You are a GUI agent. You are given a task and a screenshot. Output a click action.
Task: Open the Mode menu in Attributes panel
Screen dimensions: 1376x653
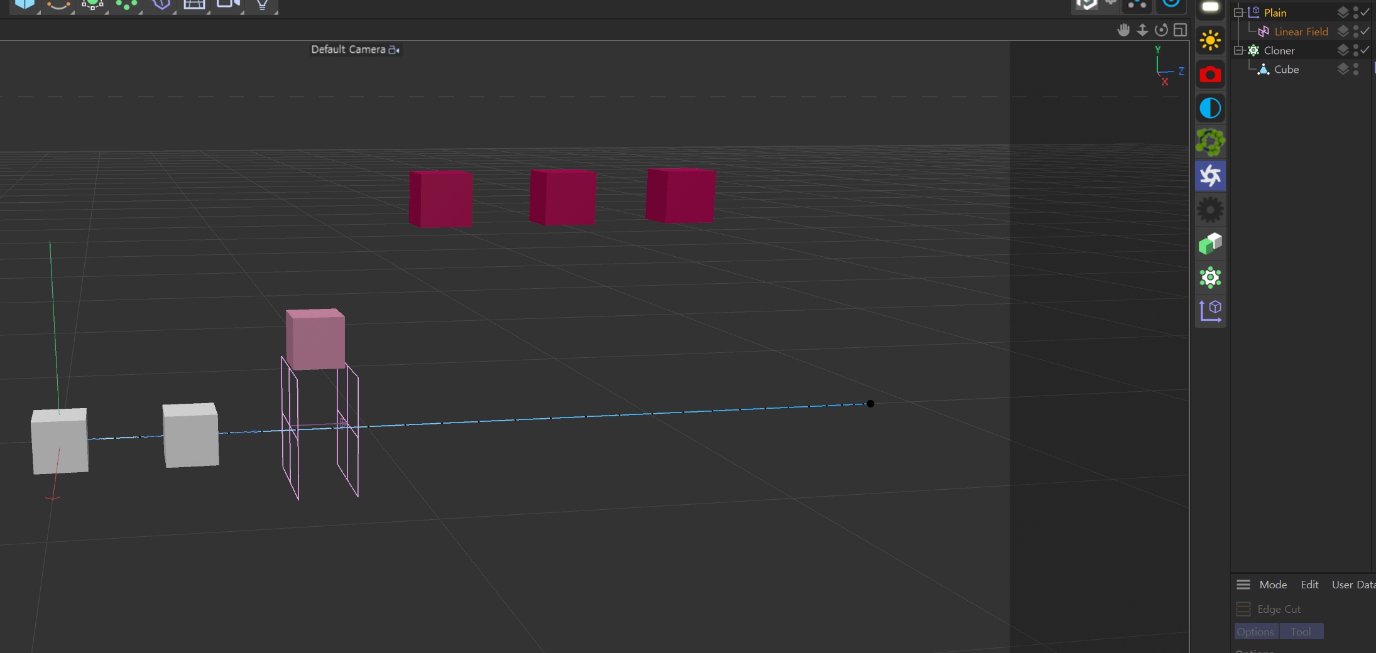click(1273, 585)
